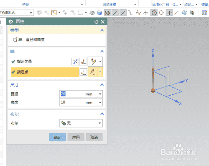
Task: Click the 弹簧 group label
Action: coord(205,5)
